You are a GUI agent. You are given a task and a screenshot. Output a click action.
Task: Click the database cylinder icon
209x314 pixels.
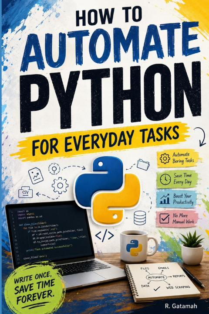click(x=140, y=218)
